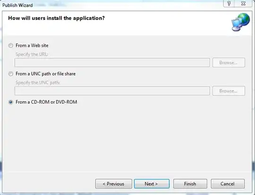Click the globe and computers wizard icon
The image size is (255, 195).
click(241, 22)
